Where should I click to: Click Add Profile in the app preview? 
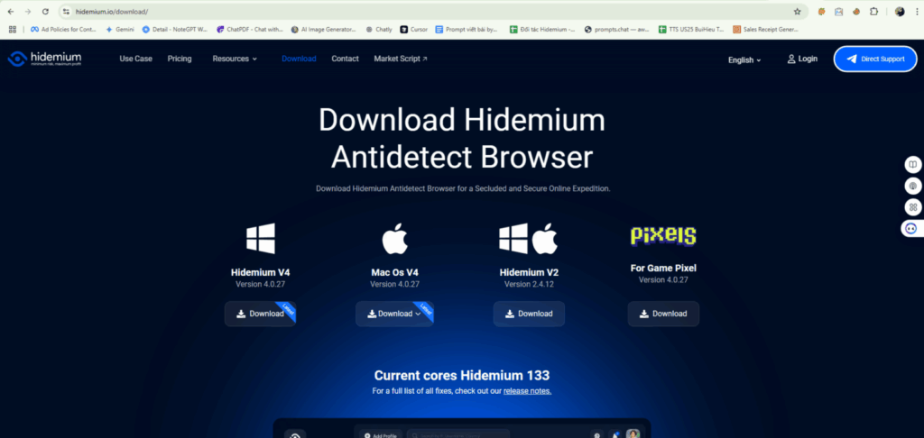(x=380, y=435)
